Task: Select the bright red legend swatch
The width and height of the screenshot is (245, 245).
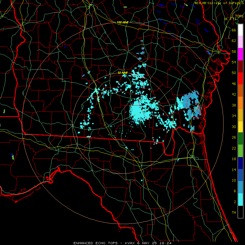Action: pyautogui.click(x=240, y=78)
